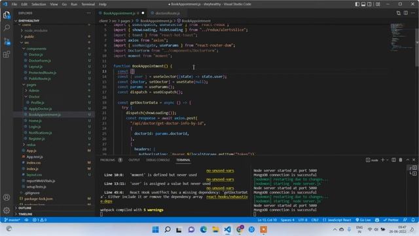Expand the TIMELINE section

point(26,214)
